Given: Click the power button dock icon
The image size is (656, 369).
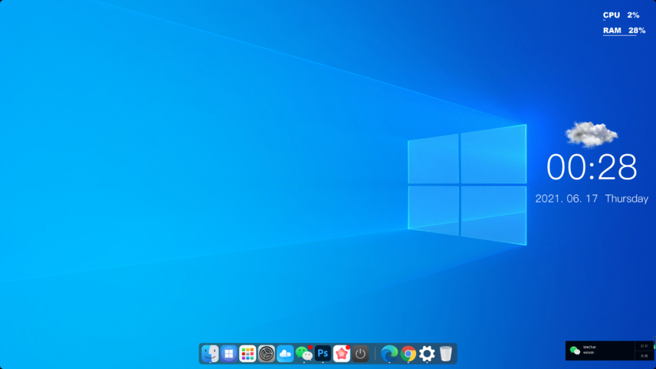Looking at the screenshot, I should coord(361,353).
